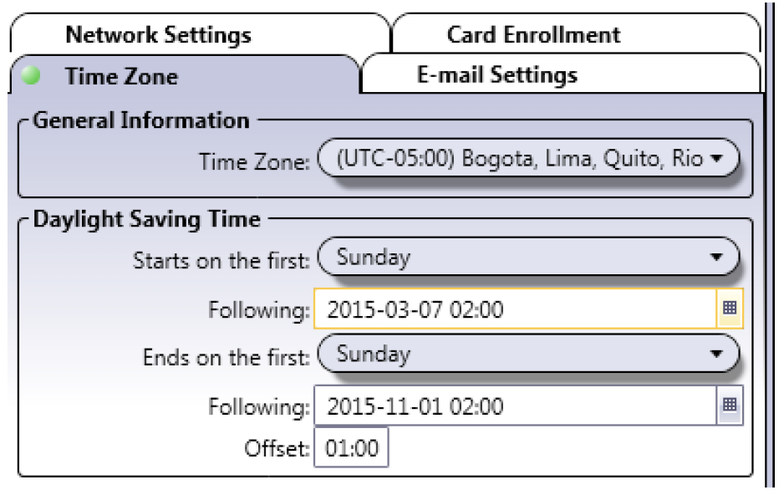Click the General Information group heading
This screenshot has height=490, width=784.
click(141, 120)
